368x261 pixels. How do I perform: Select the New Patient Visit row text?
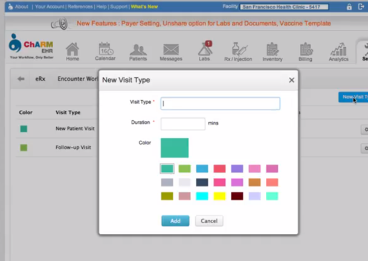coord(75,129)
